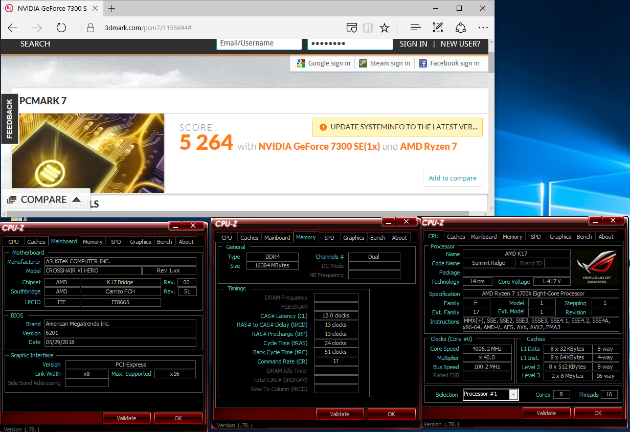630x432 pixels.
Task: Focus the Email/Username input field
Action: pyautogui.click(x=259, y=43)
